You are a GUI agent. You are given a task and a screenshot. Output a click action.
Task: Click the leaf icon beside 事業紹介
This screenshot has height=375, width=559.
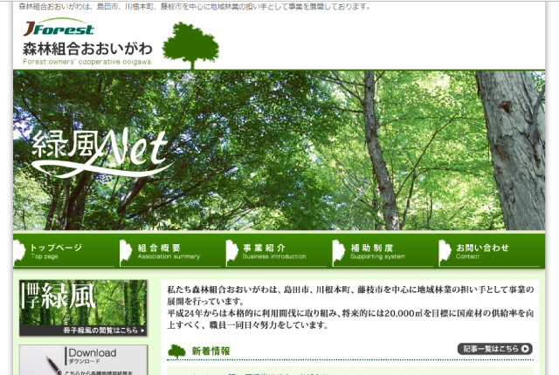coord(231,252)
